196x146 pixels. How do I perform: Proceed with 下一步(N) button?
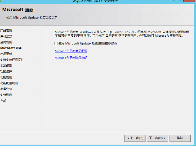click(x=157, y=138)
